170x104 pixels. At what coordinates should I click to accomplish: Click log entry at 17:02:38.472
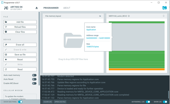coord(80,92)
